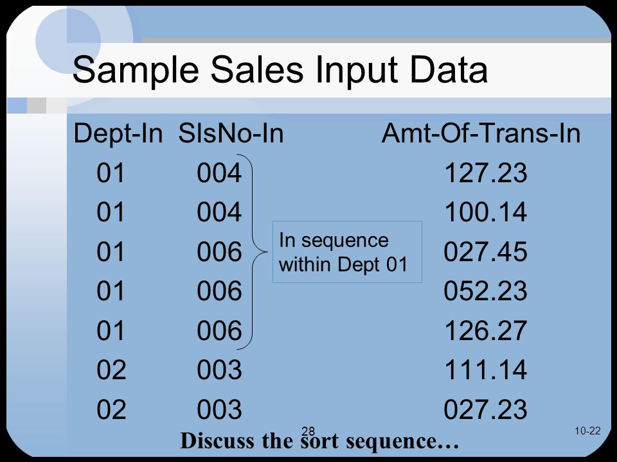Click the amount 027.45

486,252
